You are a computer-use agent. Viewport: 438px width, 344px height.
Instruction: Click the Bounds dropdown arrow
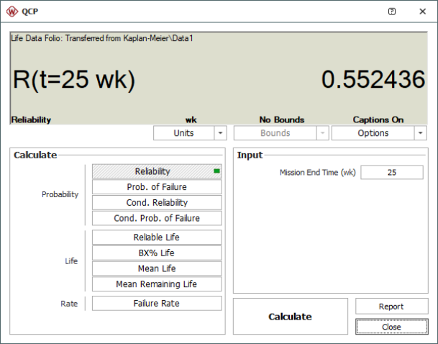pos(321,133)
